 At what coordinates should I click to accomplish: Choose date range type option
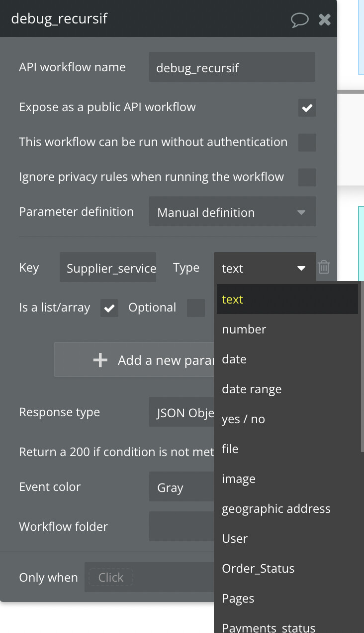coord(252,389)
